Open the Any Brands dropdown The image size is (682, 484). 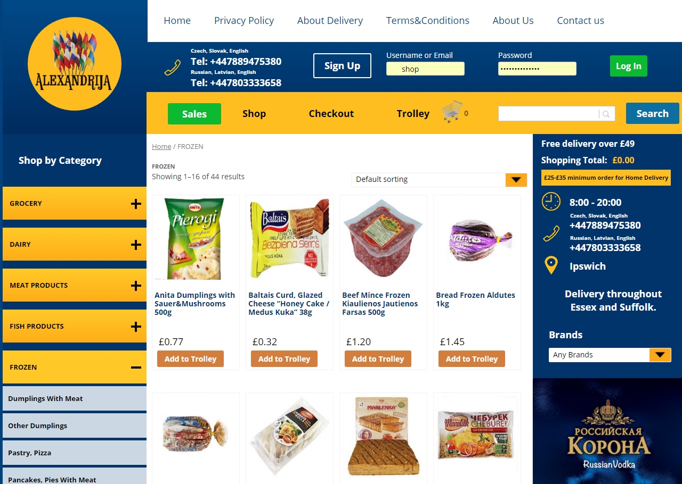click(x=610, y=355)
